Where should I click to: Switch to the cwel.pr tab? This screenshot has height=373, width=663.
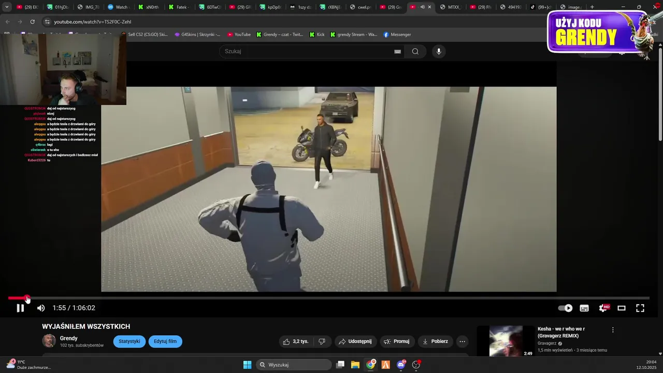click(x=361, y=7)
